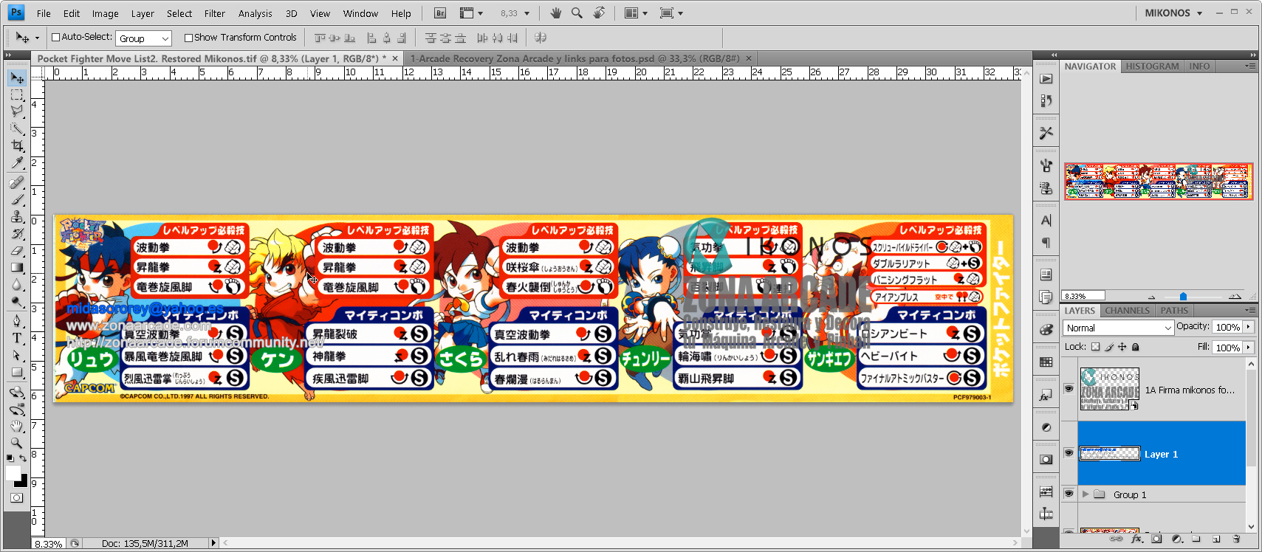The image size is (1262, 552).
Task: Toggle Lock all padlock icon
Action: point(1136,347)
